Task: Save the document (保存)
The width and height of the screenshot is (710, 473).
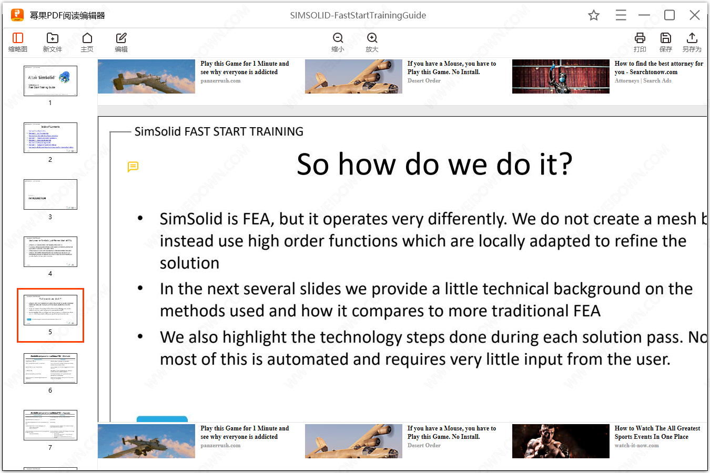Action: [666, 43]
